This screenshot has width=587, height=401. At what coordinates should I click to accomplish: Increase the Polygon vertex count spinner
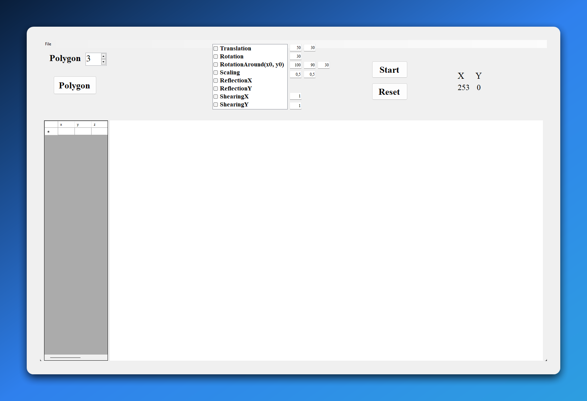point(104,56)
